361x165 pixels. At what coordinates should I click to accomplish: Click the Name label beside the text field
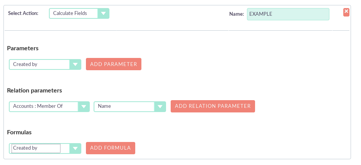click(236, 14)
